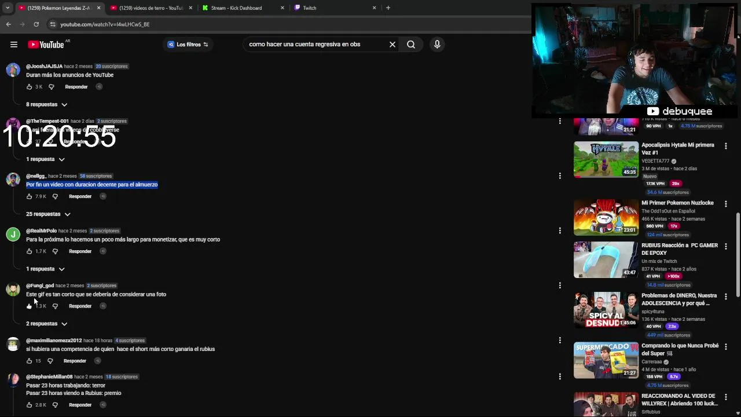Dislike the @RealMrPolo comment
Viewport: 741px width, 417px height.
point(55,251)
